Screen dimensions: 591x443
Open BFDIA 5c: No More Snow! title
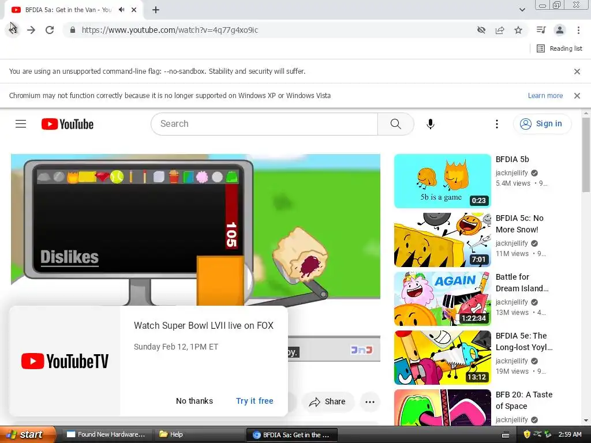[519, 224]
